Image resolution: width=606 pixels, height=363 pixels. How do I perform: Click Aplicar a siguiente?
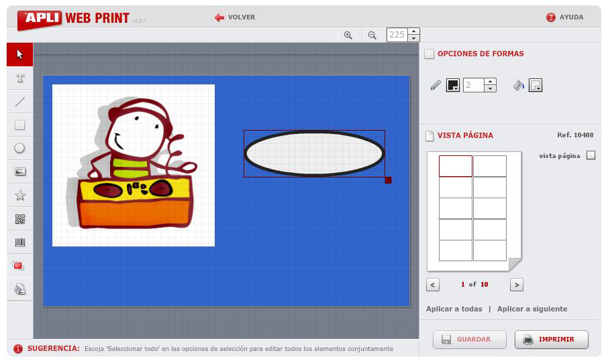[x=532, y=309]
